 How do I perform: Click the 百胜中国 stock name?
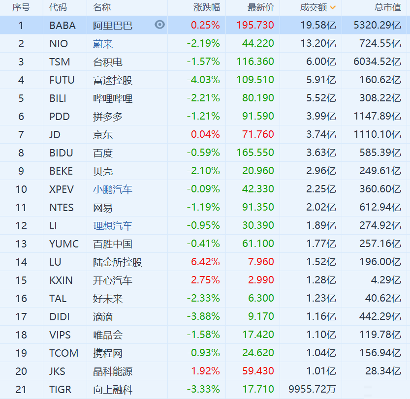tap(113, 244)
